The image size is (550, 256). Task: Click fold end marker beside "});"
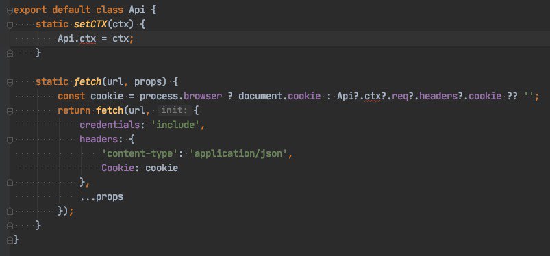(x=10, y=212)
